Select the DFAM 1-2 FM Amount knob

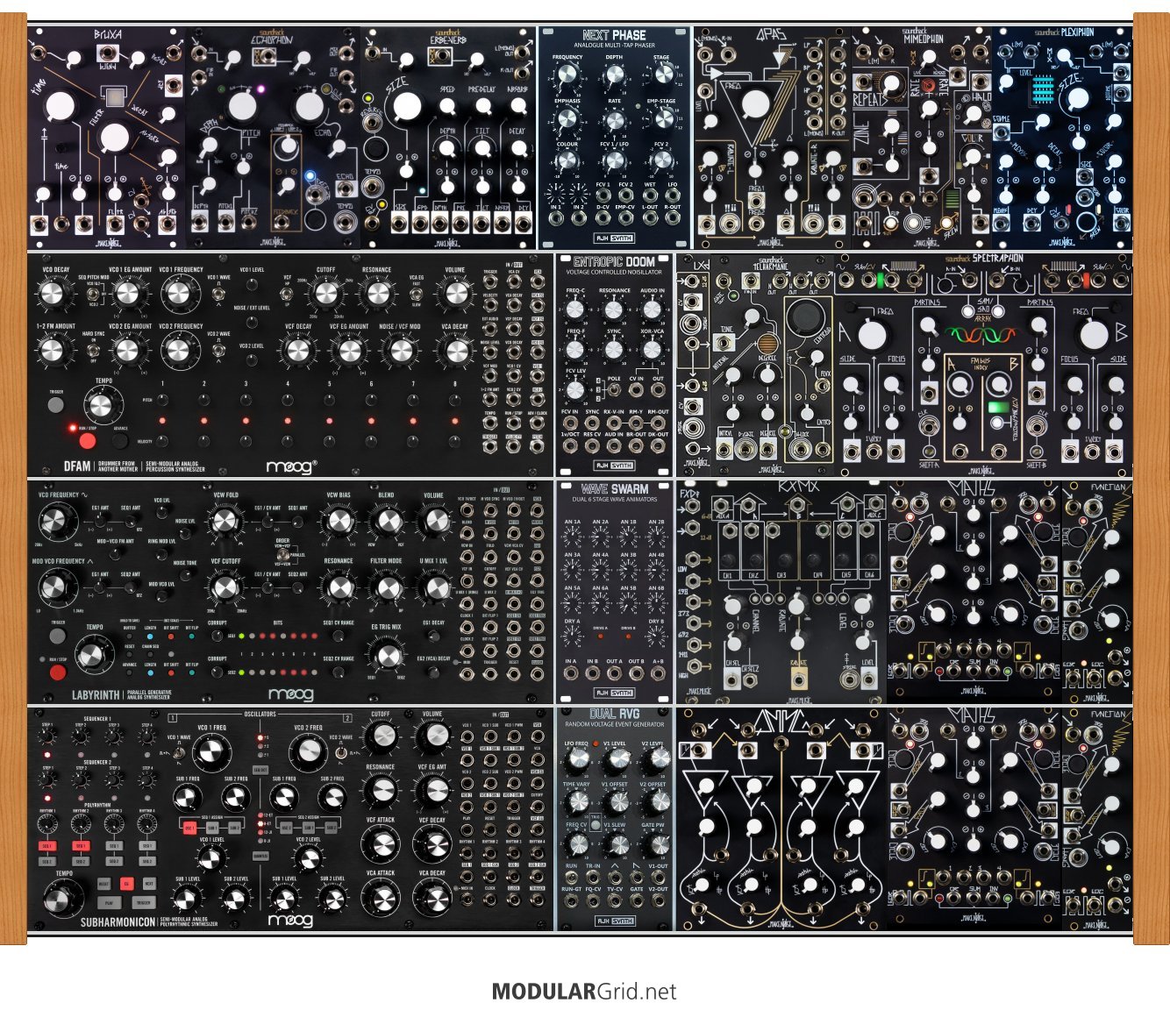pos(52,351)
